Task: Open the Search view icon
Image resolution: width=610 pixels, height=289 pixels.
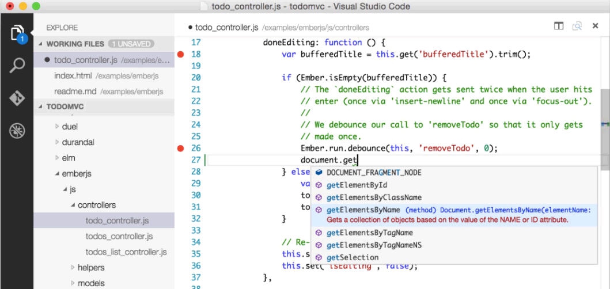Action: tap(17, 66)
